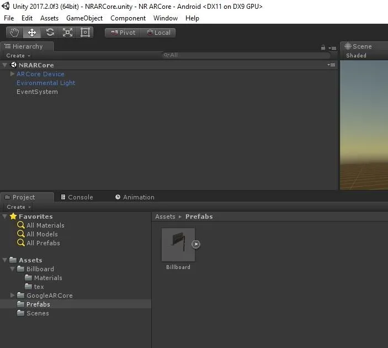The width and height of the screenshot is (388, 348).
Task: Switch to the Hierarchy tab
Action: point(26,46)
